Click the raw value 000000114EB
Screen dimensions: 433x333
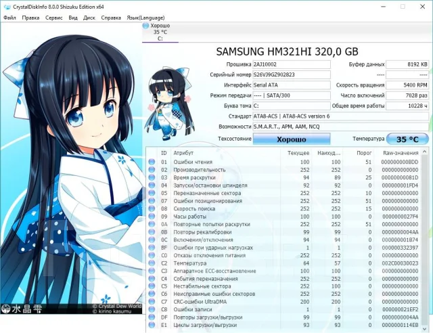tap(401, 325)
